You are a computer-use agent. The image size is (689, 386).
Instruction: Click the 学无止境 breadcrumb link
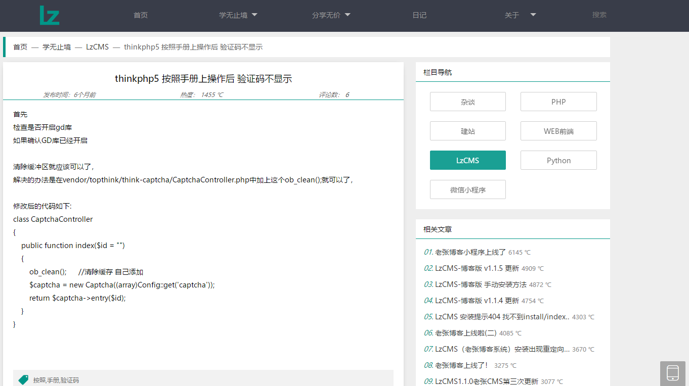[x=57, y=47]
